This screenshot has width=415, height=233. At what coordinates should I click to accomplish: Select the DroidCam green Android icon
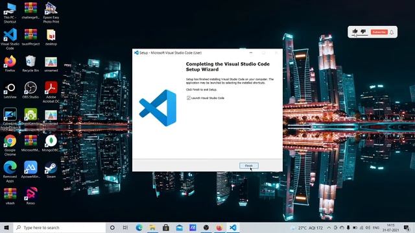point(30,116)
